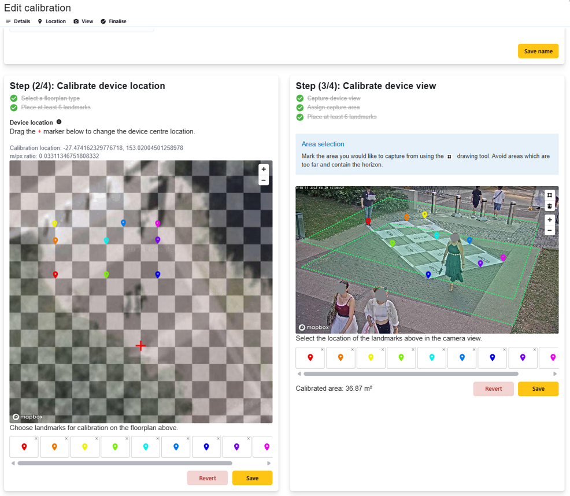Choose orange landmark in camera view list
This screenshot has width=570, height=496.
pos(340,357)
